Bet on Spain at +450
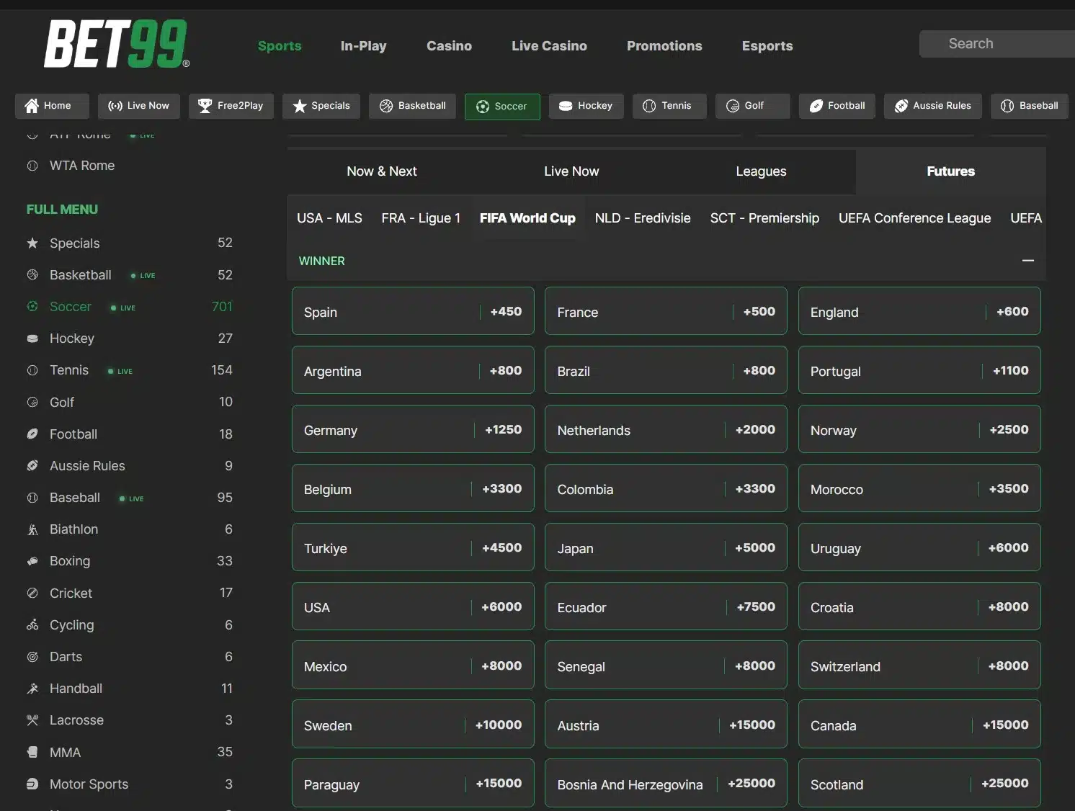Screen dimensions: 1075x811 (x=413, y=311)
